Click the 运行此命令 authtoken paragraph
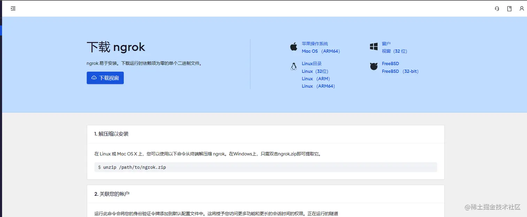Image resolution: width=527 pixels, height=217 pixels. pos(216,214)
